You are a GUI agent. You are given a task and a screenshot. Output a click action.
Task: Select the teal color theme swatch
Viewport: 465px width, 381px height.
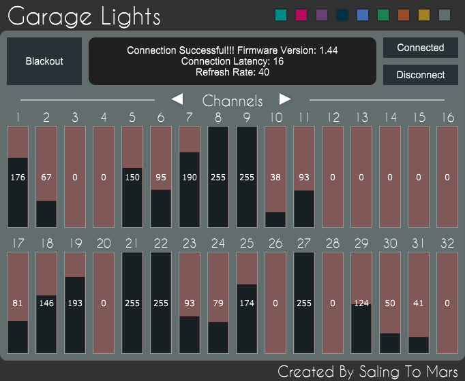[x=281, y=15]
